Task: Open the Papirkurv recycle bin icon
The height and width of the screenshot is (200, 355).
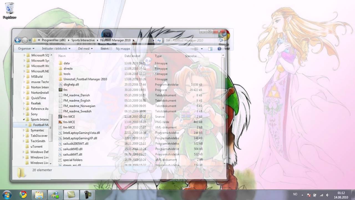Action: pyautogui.click(x=9, y=11)
